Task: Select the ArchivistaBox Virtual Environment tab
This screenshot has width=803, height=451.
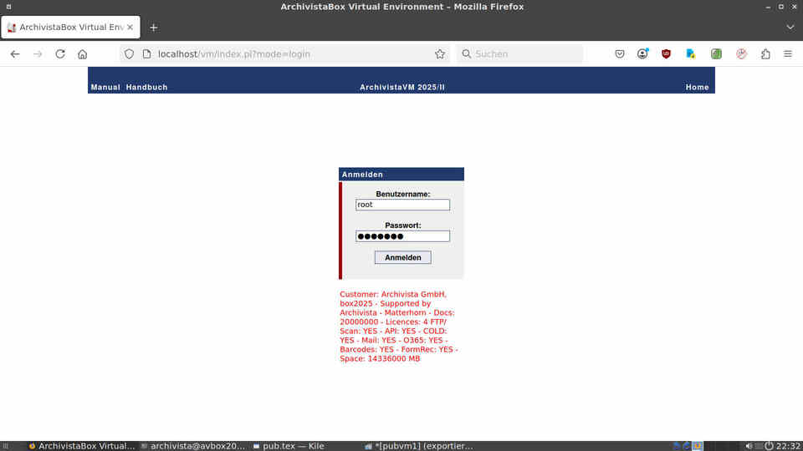Action: pyautogui.click(x=70, y=27)
